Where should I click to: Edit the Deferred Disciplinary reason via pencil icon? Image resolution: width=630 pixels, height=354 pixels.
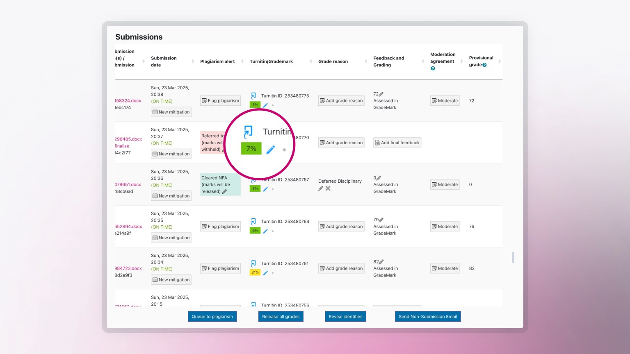[321, 188]
